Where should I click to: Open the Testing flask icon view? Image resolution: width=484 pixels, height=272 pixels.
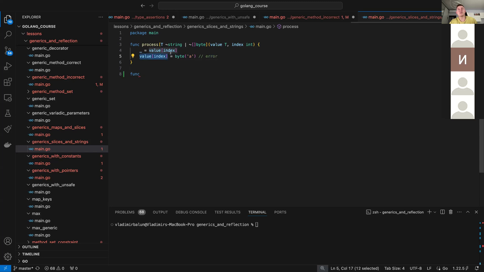coord(8,113)
